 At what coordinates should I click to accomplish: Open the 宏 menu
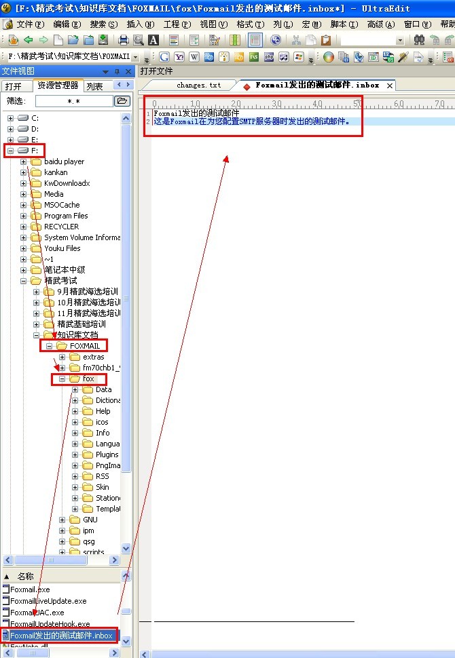point(312,24)
